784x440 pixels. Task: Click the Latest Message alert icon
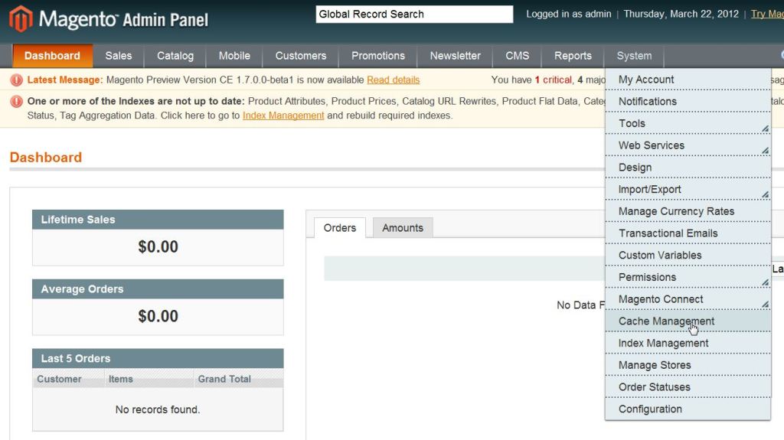17,80
